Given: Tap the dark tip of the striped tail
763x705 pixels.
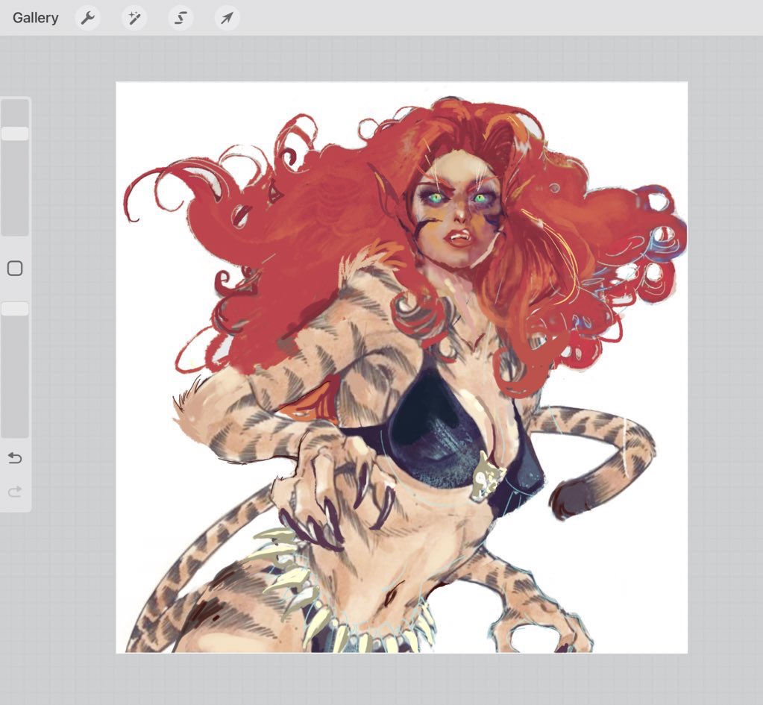Looking at the screenshot, I should (569, 501).
